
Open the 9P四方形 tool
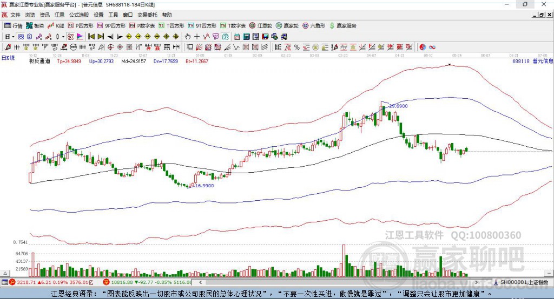point(111,26)
